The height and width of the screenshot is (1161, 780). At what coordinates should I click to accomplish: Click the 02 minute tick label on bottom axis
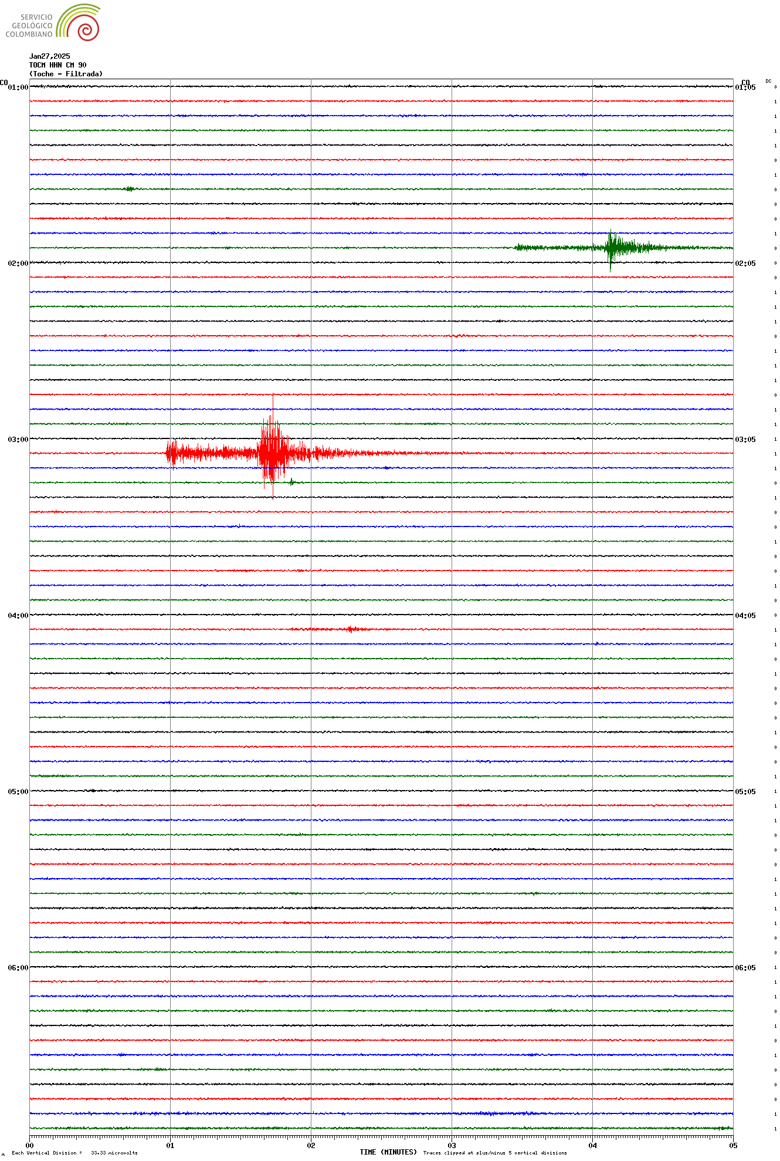(x=311, y=1145)
